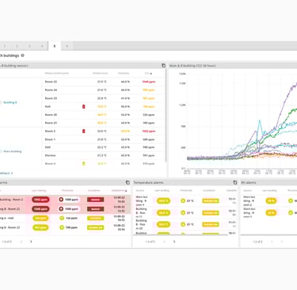The image size is (297, 290).
Task: Click copy icon in Temperature alarms panel header
Action: 235,182
